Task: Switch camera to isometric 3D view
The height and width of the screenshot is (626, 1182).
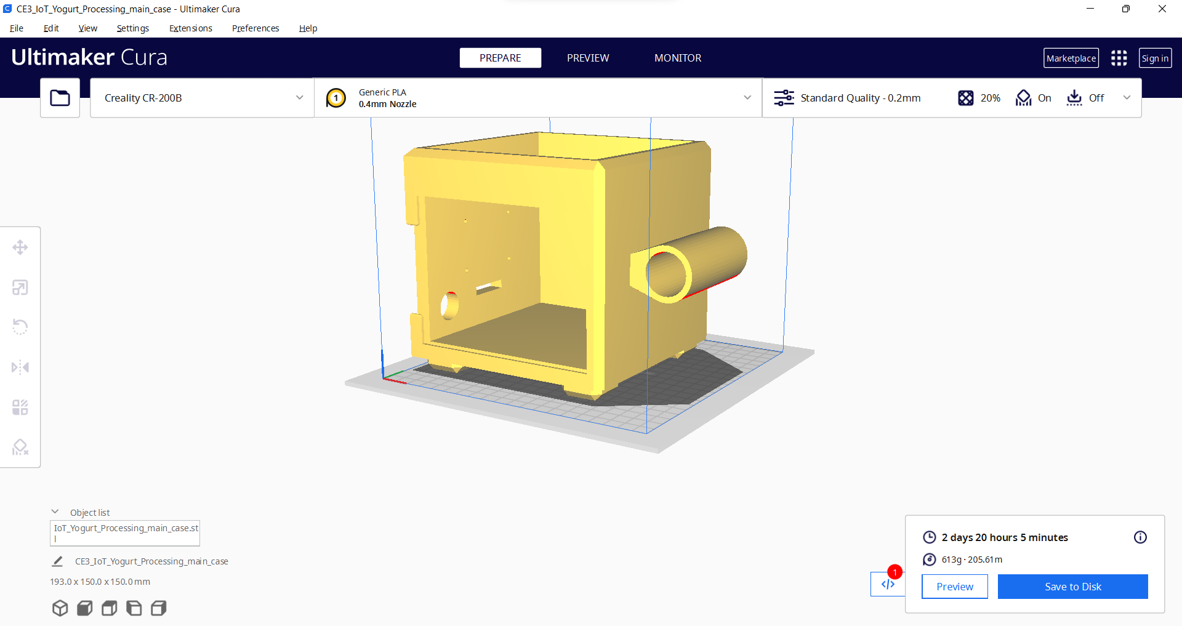Action: click(x=60, y=608)
